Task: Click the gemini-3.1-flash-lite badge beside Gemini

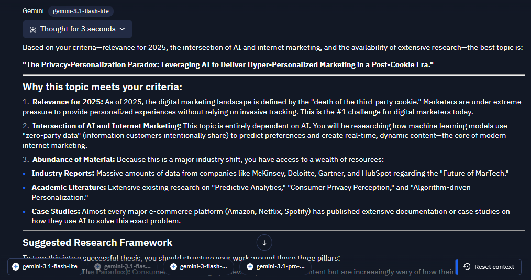Action: point(81,11)
